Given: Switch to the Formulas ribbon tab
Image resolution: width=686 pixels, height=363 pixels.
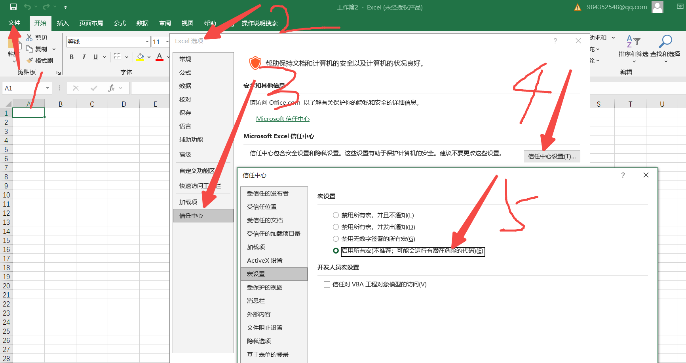Looking at the screenshot, I should [120, 23].
